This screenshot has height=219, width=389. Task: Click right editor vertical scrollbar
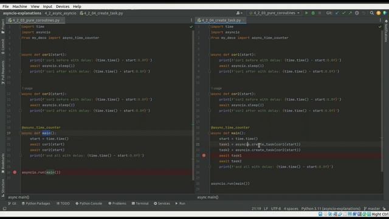pos(382,100)
